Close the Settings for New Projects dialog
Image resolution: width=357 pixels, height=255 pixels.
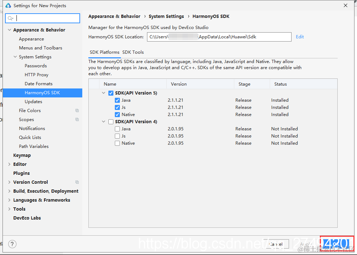(x=346, y=5)
